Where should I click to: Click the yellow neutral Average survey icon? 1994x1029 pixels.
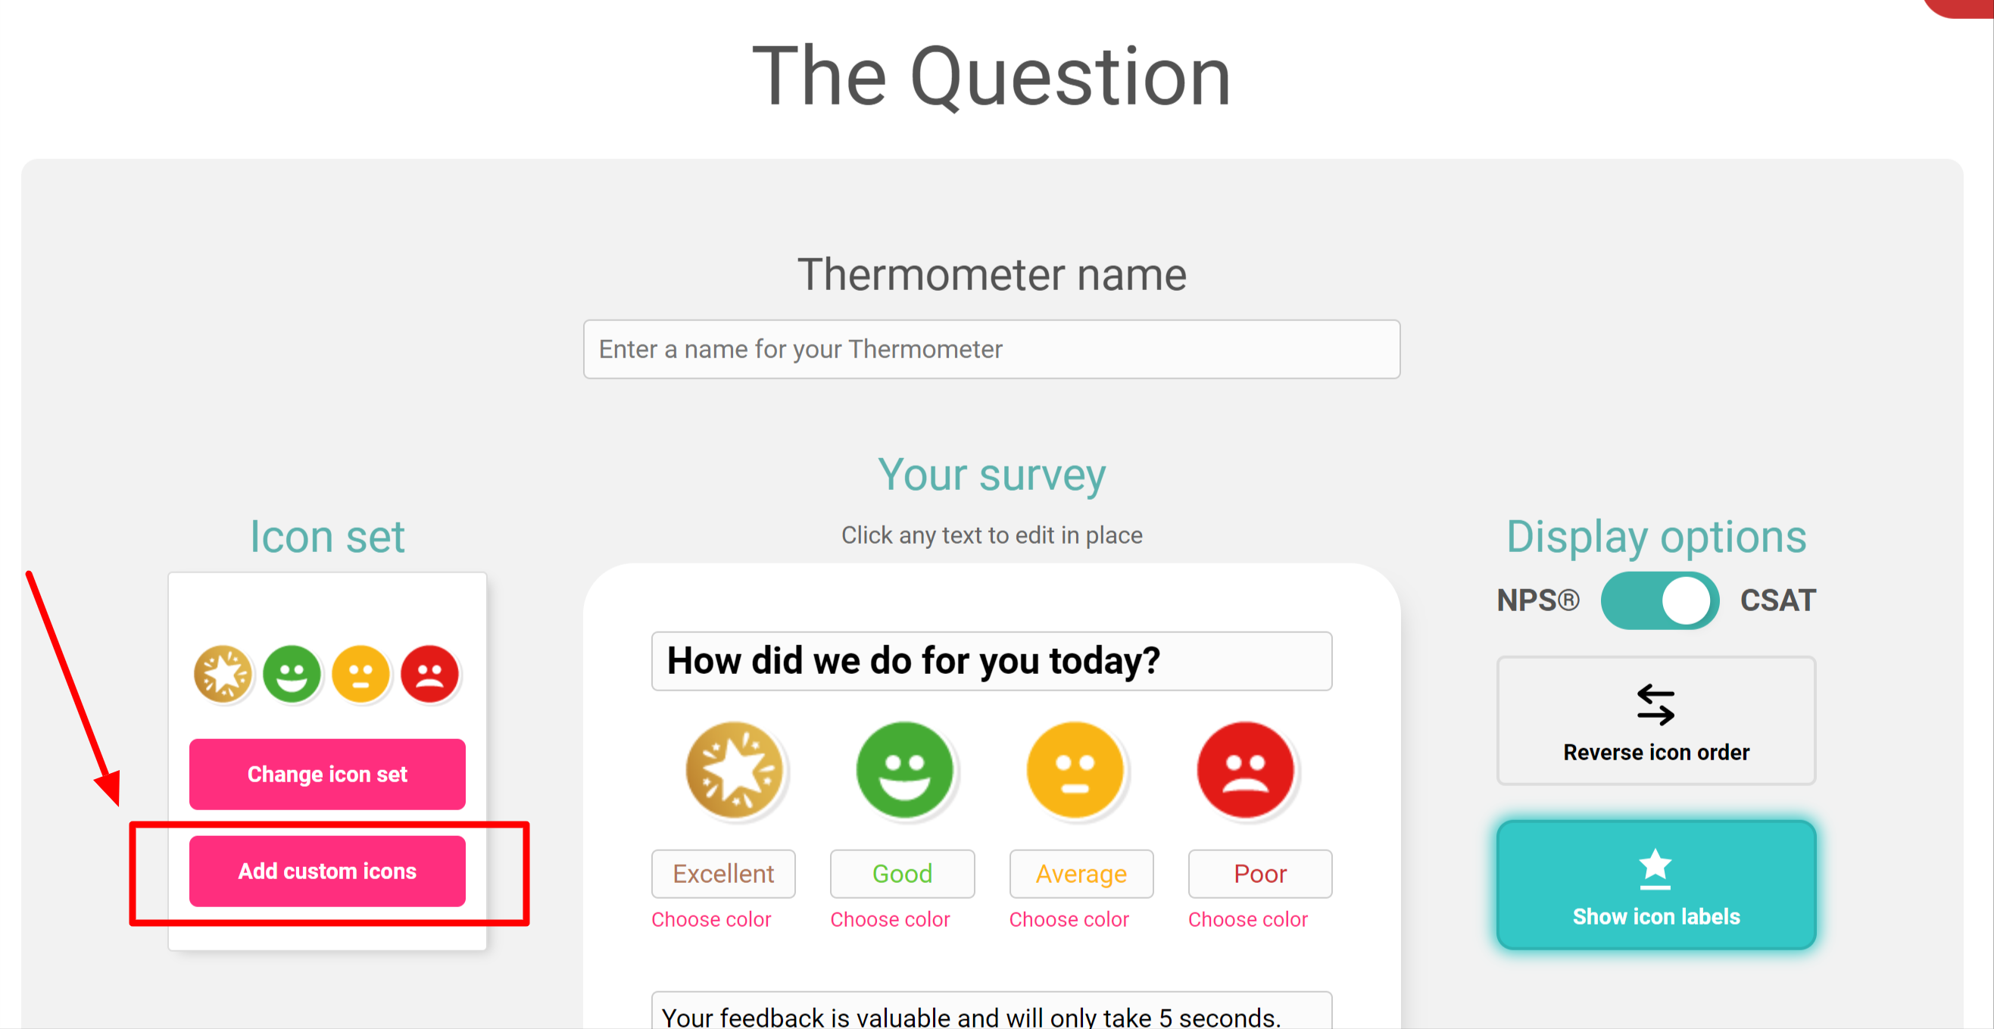point(1075,770)
